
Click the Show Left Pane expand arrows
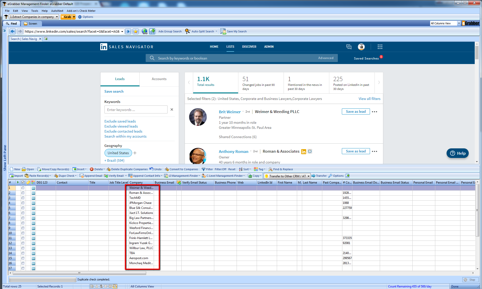point(5,31)
